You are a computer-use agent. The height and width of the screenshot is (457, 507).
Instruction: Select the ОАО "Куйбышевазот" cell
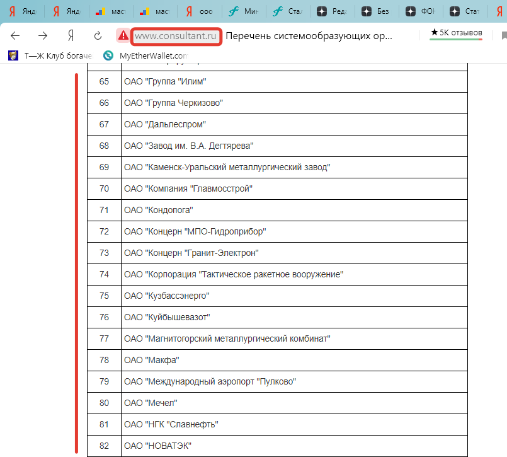point(294,317)
